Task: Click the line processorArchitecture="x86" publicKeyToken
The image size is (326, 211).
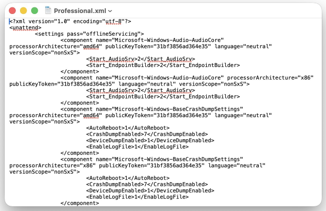Action: (137, 165)
